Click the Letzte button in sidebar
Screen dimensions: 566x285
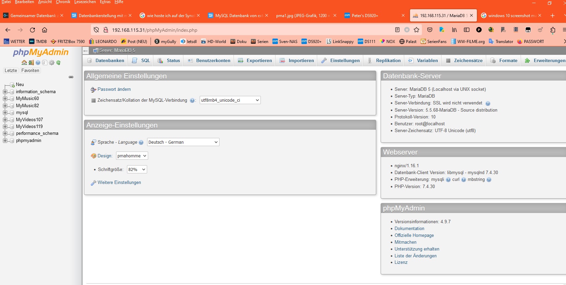pos(11,71)
